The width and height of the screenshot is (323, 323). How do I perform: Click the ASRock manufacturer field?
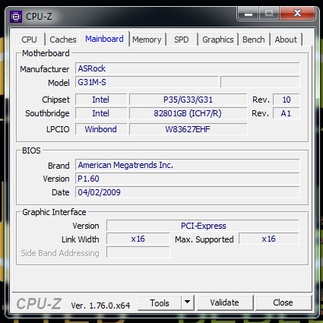188,68
